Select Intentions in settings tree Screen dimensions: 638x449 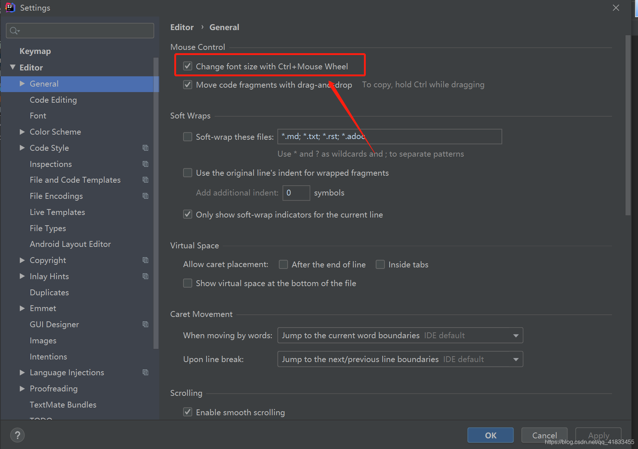(48, 357)
